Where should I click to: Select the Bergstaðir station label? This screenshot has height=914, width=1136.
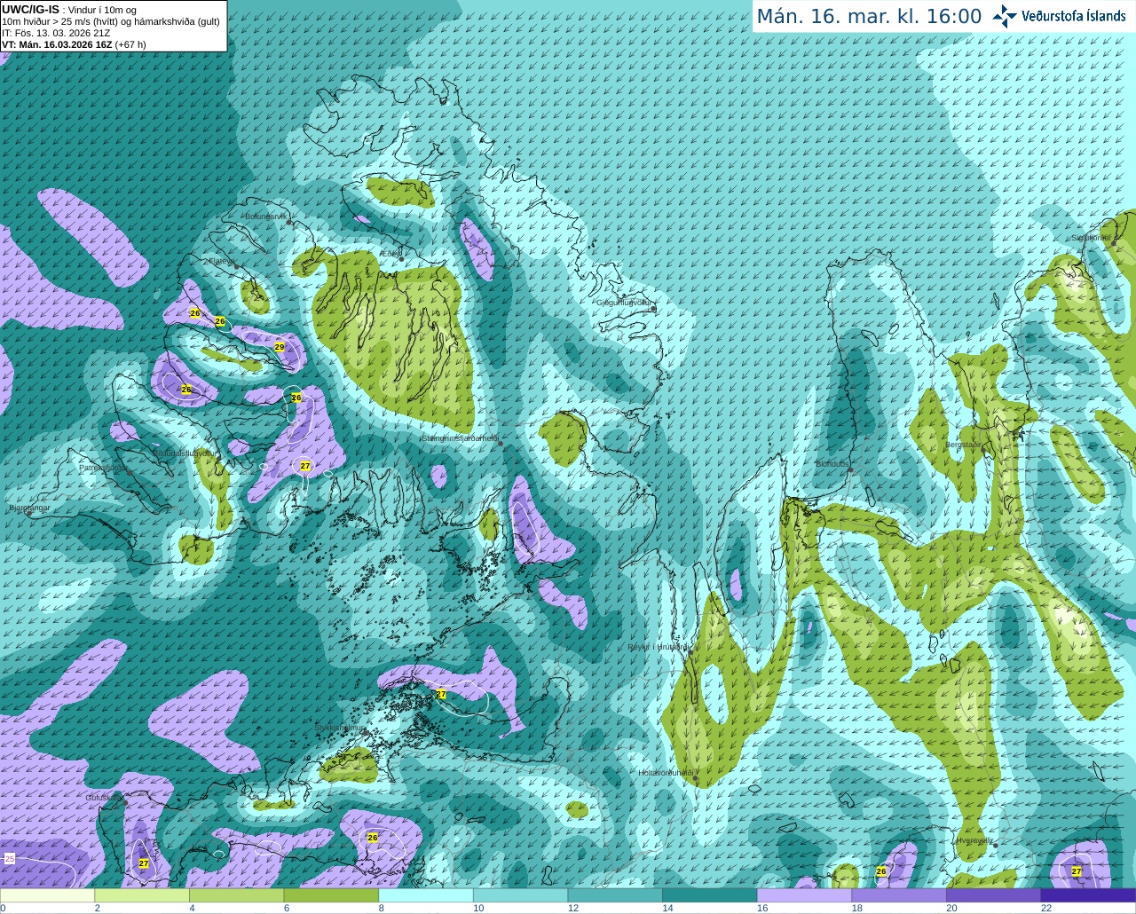(x=963, y=445)
